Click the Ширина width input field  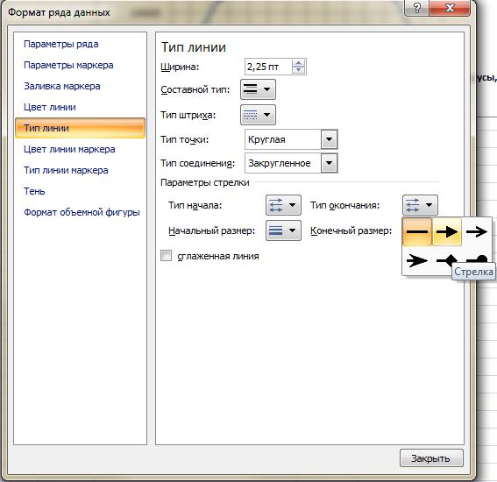coord(268,67)
